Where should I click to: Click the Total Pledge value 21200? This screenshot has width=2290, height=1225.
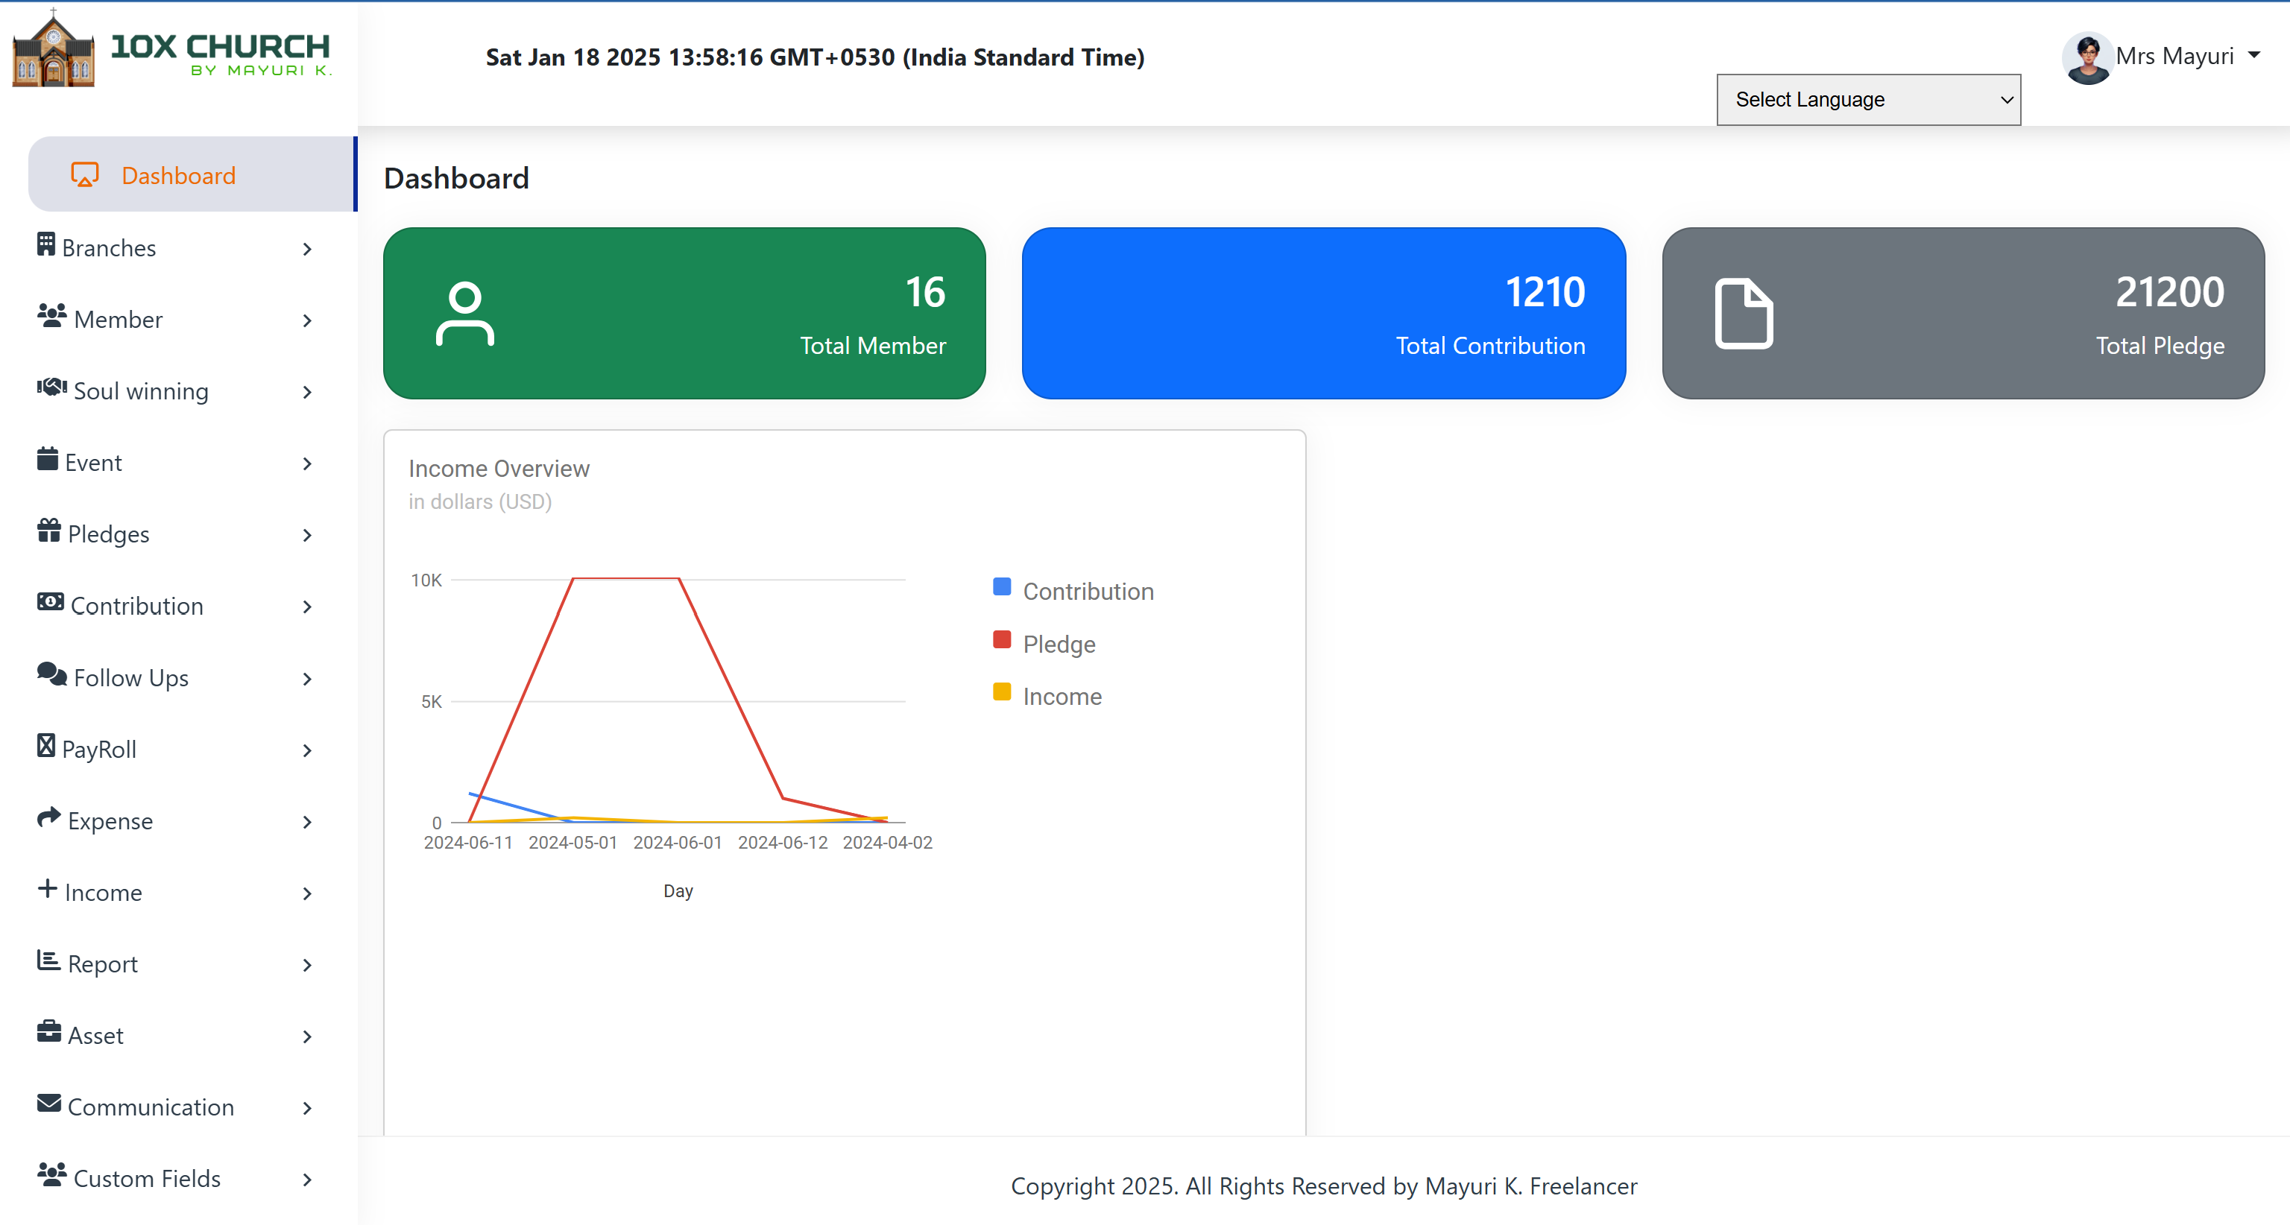[x=2170, y=292]
